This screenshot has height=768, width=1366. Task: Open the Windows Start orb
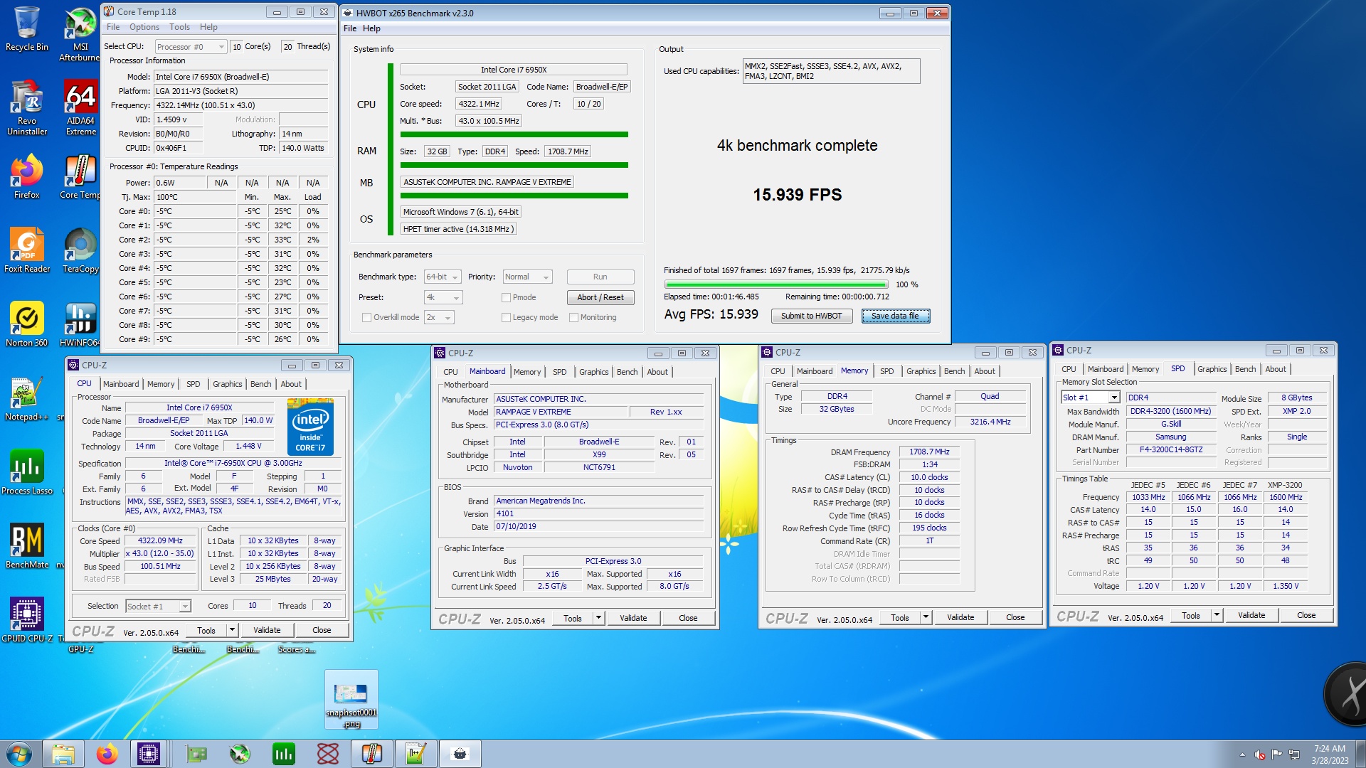tap(19, 754)
